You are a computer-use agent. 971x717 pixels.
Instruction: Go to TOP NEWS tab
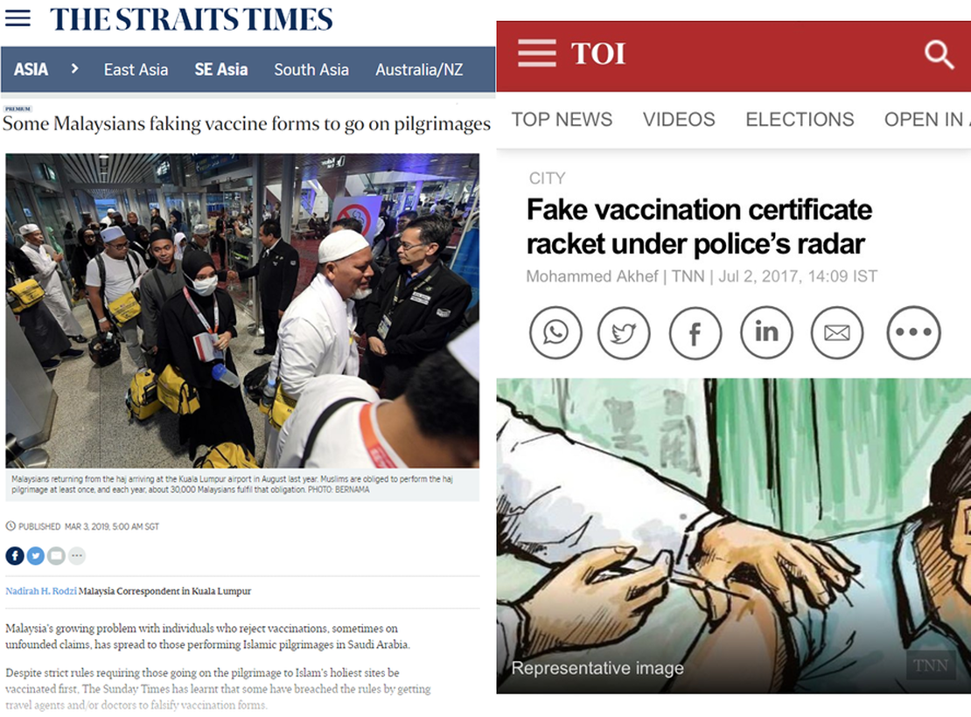(562, 119)
